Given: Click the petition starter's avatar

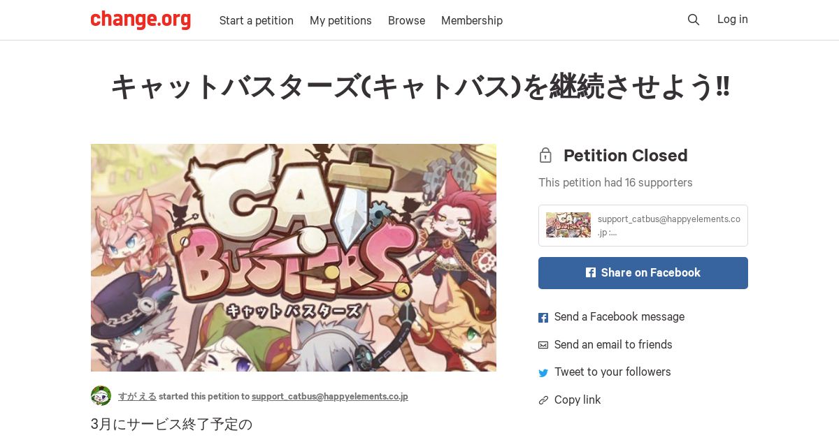Looking at the screenshot, I should (101, 395).
